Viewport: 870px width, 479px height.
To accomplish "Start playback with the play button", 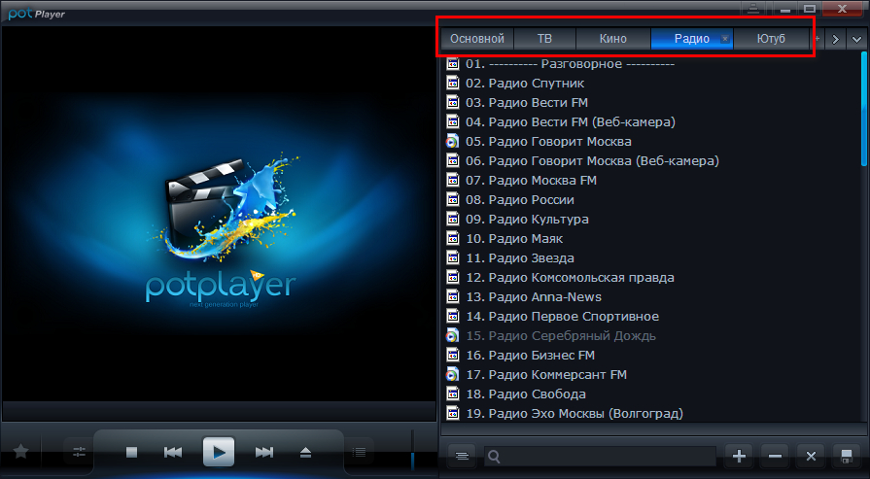I will point(219,452).
